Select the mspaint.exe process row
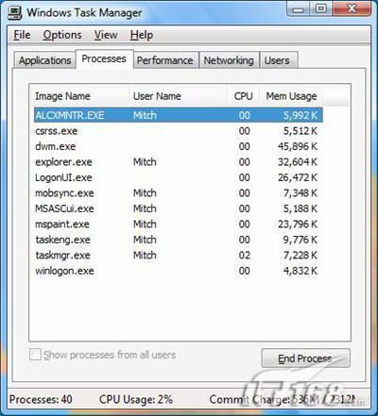 (x=179, y=225)
